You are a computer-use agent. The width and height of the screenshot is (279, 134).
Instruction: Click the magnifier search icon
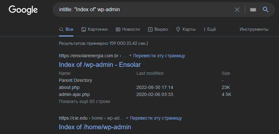click(265, 10)
